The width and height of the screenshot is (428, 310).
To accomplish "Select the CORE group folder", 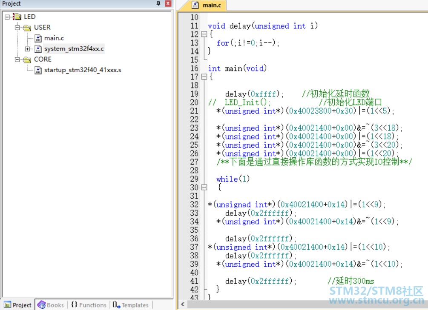I will point(43,60).
